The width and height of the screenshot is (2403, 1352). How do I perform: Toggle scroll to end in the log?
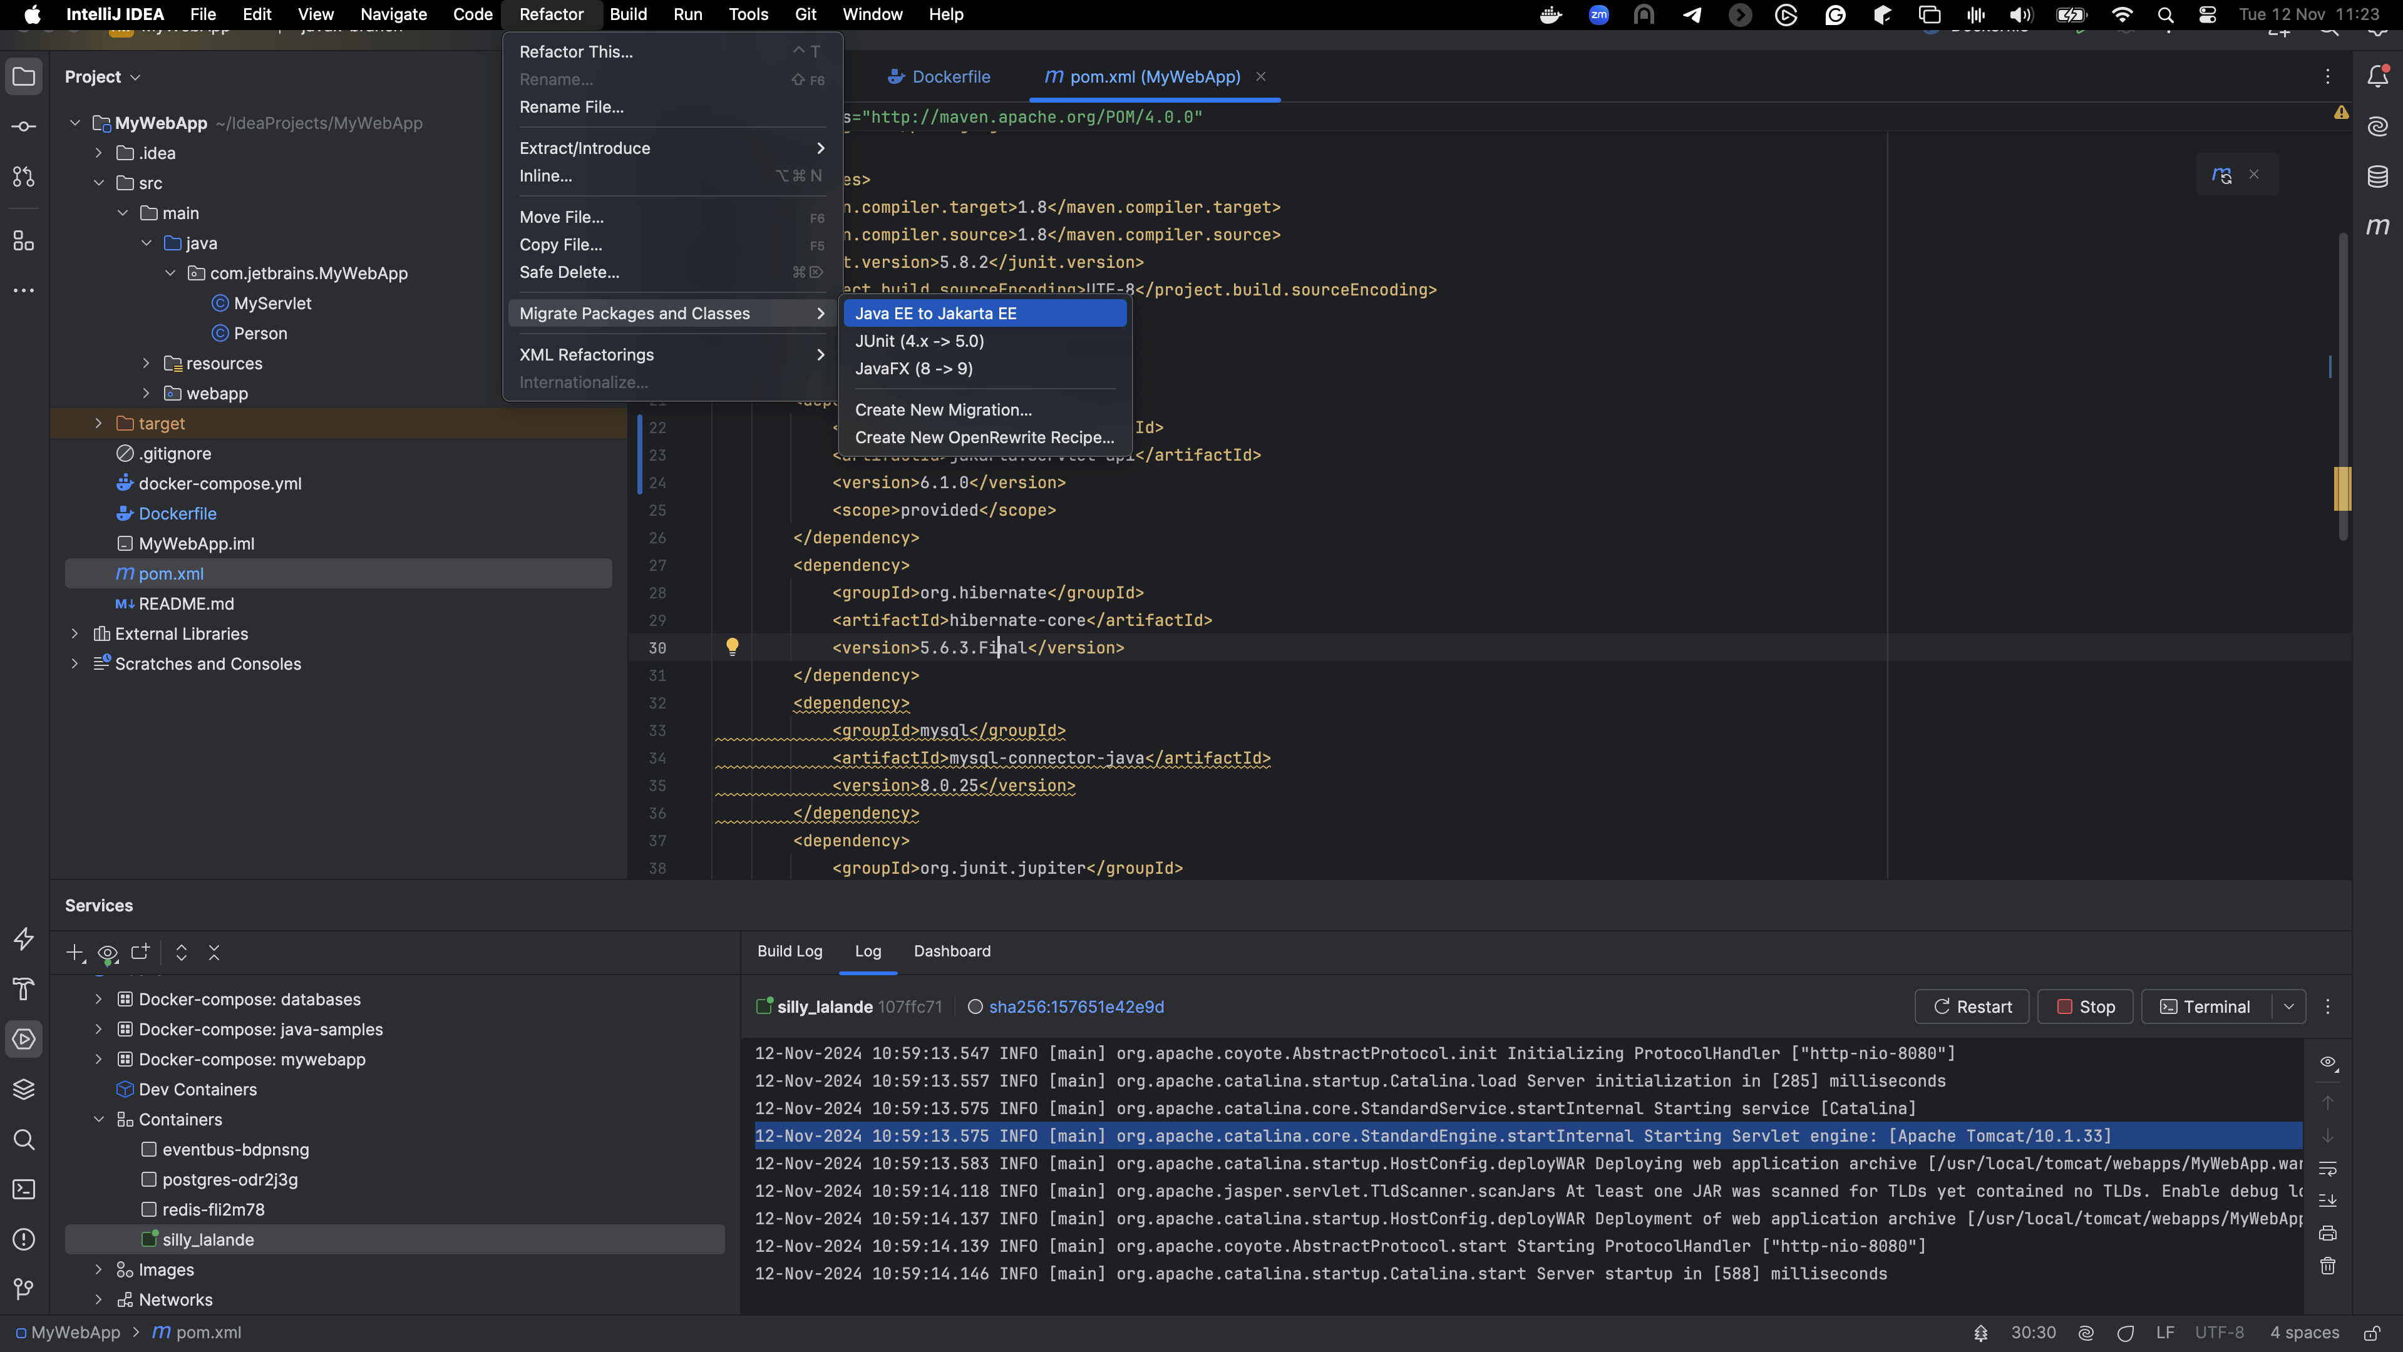(x=2327, y=1201)
